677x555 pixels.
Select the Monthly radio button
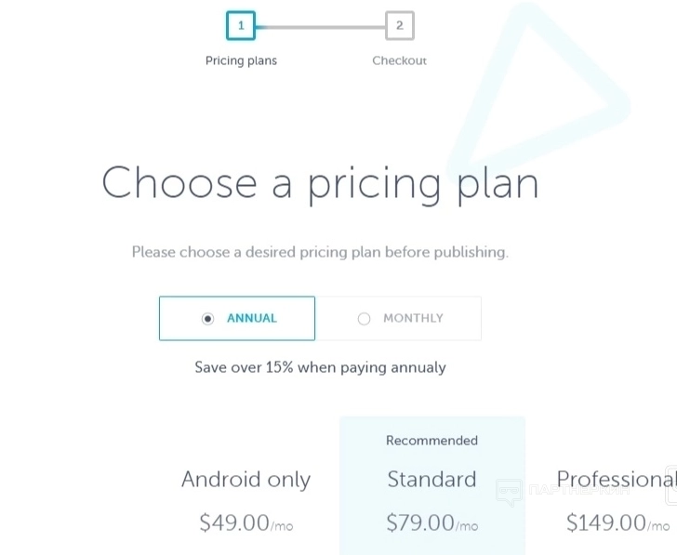pos(364,319)
